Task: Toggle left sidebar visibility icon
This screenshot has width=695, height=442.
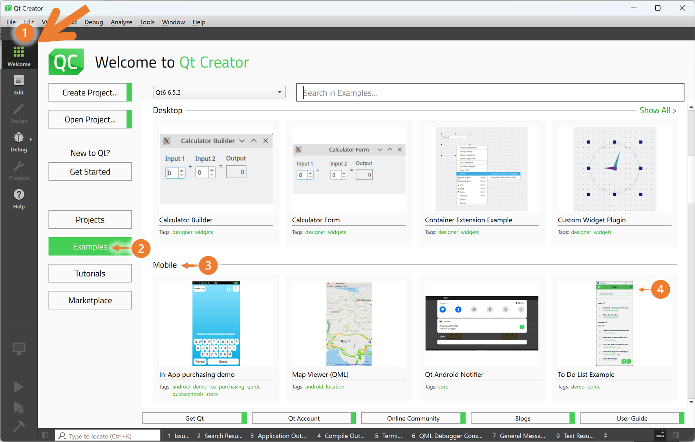Action: click(x=45, y=435)
